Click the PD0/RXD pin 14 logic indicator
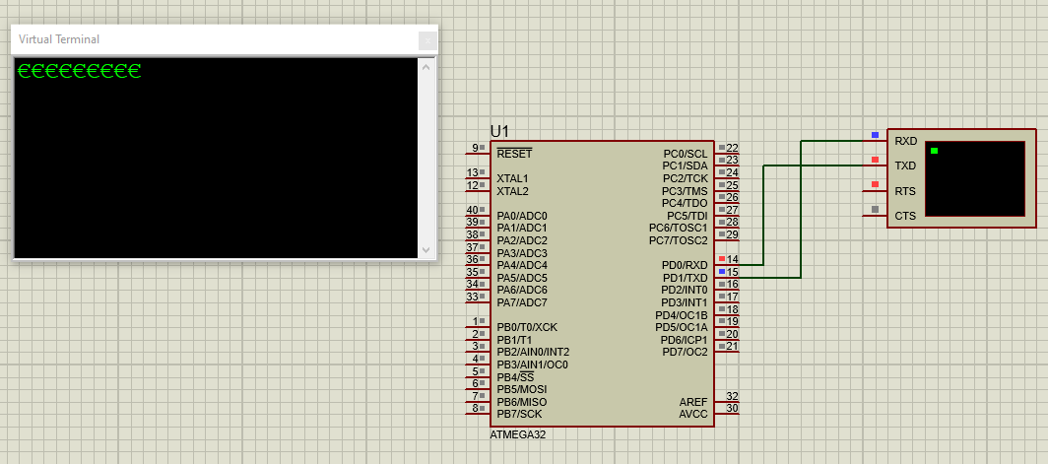Screen dimensions: 1048x464 [x=721, y=259]
